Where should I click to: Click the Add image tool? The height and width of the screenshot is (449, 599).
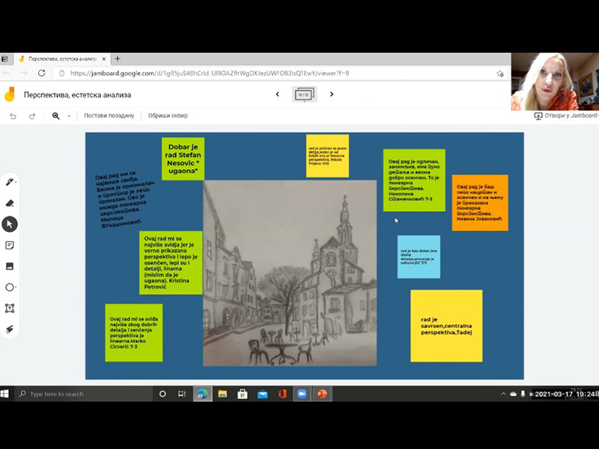tap(10, 266)
